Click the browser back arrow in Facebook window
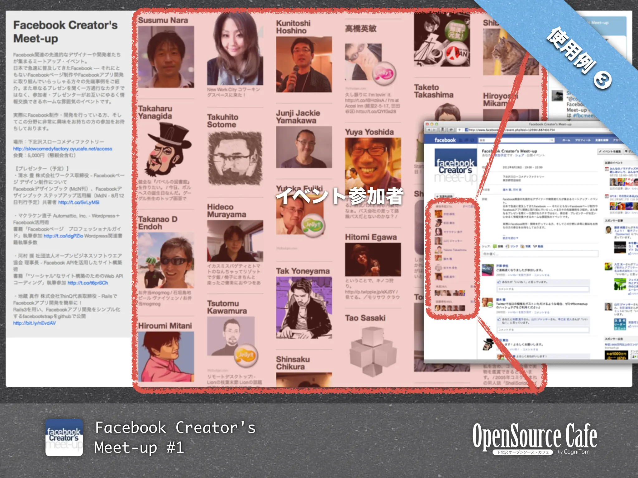Screen dimensions: 638x478 click(429, 130)
